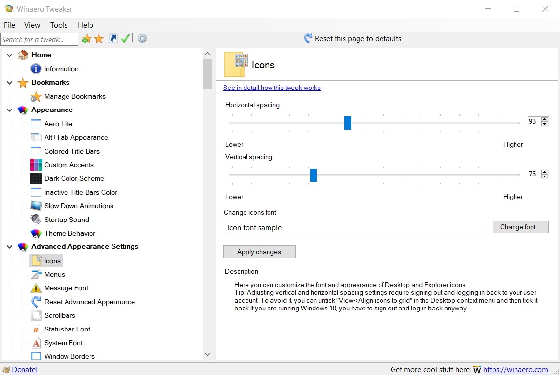The height and width of the screenshot is (375, 560).
Task: Open the Help menu
Action: tap(86, 25)
